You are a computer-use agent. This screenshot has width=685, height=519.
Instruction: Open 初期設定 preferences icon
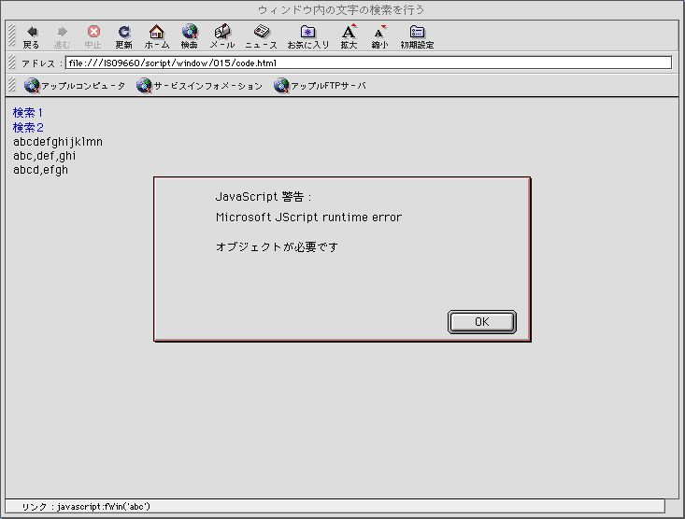coord(417,36)
